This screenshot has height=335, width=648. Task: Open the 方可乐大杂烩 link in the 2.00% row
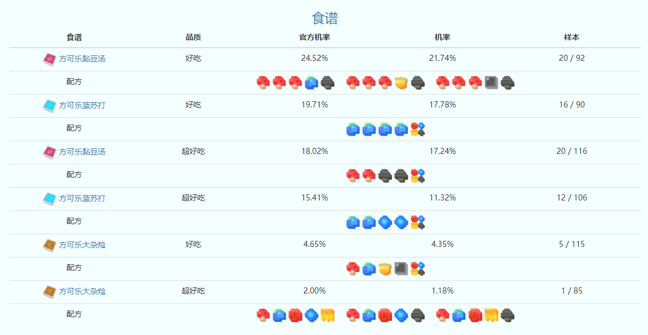[x=82, y=291]
